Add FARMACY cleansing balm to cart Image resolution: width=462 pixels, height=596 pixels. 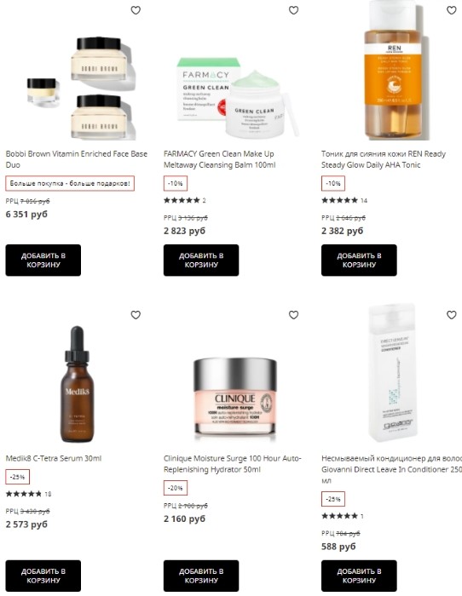coord(201,260)
